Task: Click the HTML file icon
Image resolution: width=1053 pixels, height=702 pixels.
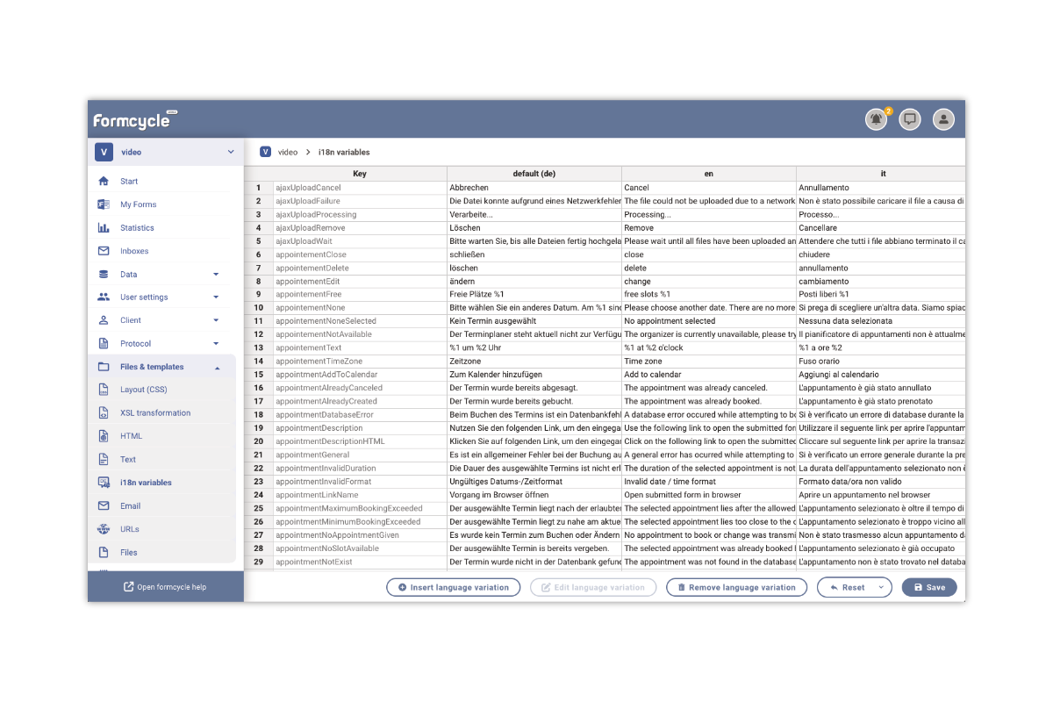Action: tap(104, 436)
